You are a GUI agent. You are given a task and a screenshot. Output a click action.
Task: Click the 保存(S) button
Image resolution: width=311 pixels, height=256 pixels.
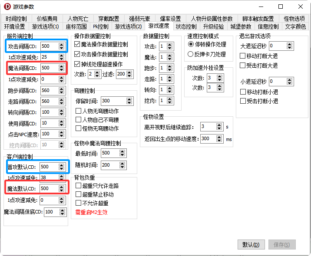point(282,245)
